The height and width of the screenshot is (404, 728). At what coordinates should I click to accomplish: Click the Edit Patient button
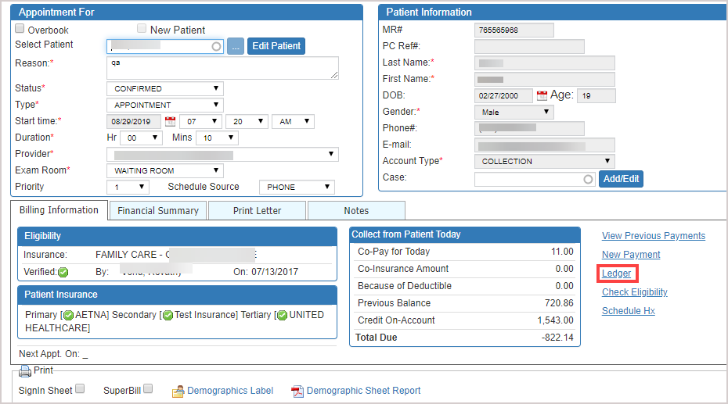pos(276,46)
